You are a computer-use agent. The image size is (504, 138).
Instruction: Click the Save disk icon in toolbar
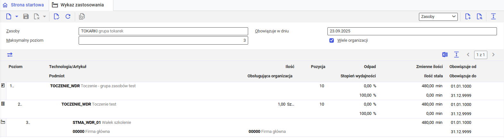tap(26, 16)
